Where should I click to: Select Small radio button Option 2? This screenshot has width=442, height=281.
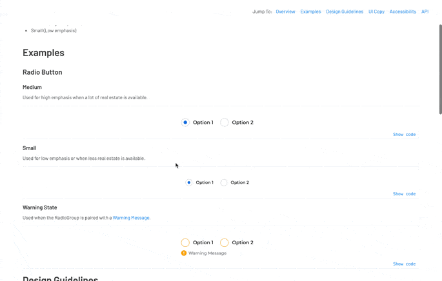(x=224, y=182)
